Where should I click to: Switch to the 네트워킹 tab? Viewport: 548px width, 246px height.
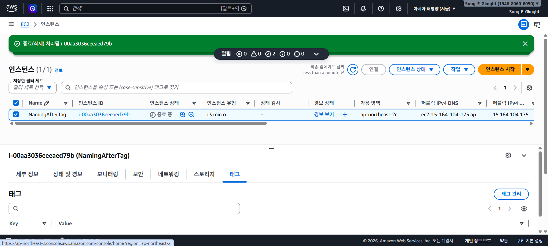(168, 174)
